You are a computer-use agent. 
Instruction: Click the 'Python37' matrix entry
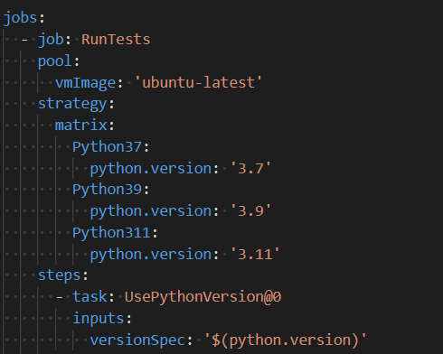click(x=107, y=147)
